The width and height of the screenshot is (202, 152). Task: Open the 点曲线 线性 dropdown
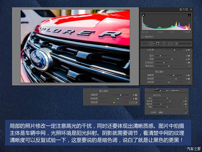(x=162, y=112)
